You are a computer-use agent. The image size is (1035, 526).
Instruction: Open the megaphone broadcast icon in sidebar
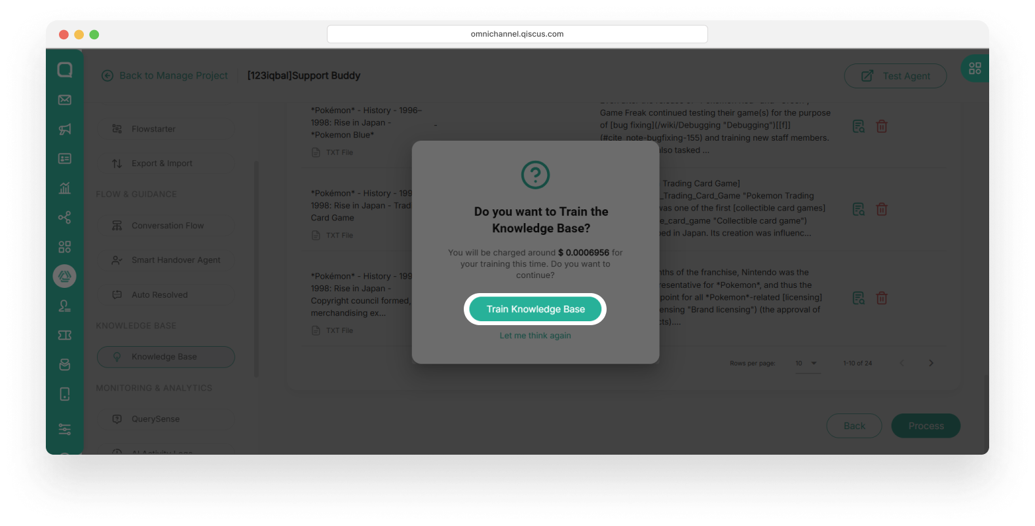[65, 130]
